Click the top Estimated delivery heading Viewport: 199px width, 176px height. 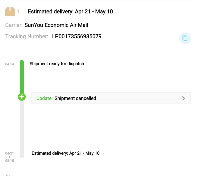coord(70,11)
